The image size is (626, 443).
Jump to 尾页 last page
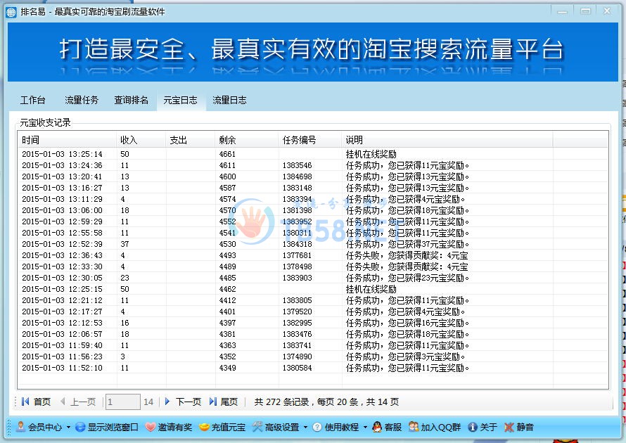click(x=224, y=402)
